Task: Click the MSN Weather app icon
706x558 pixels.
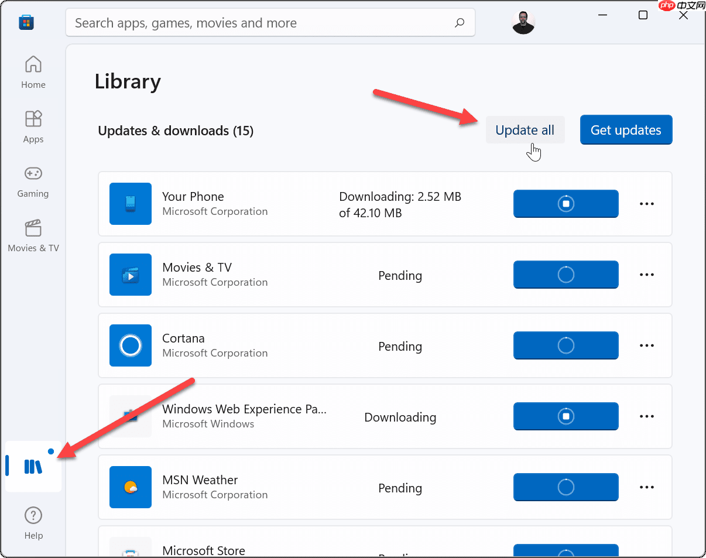Action: coord(131,487)
